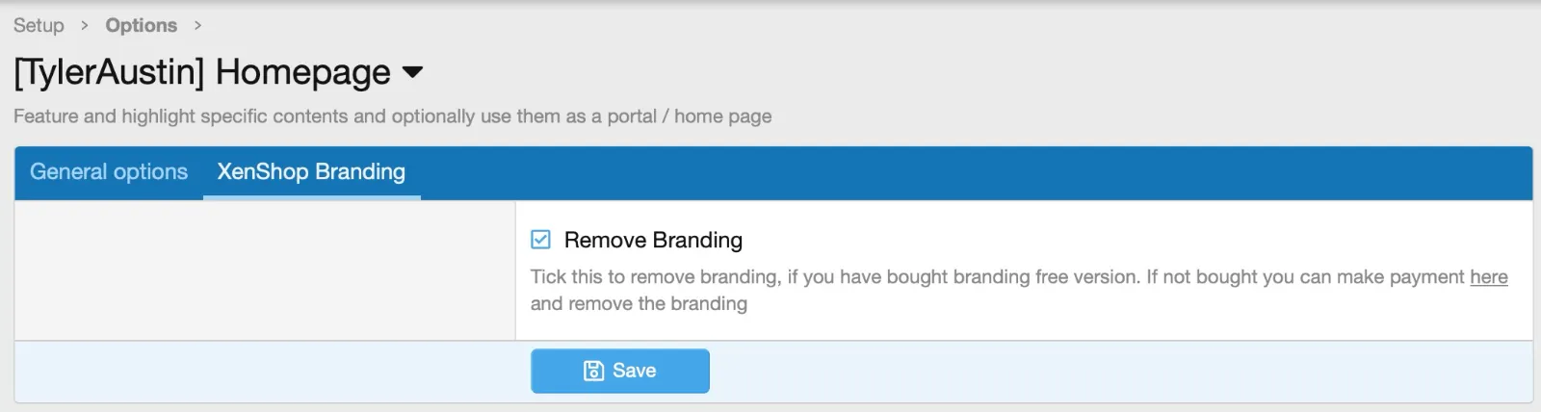Click the empty label column left of Remove Branding
The height and width of the screenshot is (412, 1541).
(x=265, y=270)
